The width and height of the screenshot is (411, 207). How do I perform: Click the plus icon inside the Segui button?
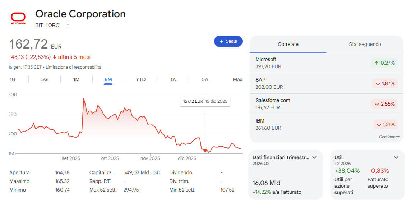(x=221, y=41)
